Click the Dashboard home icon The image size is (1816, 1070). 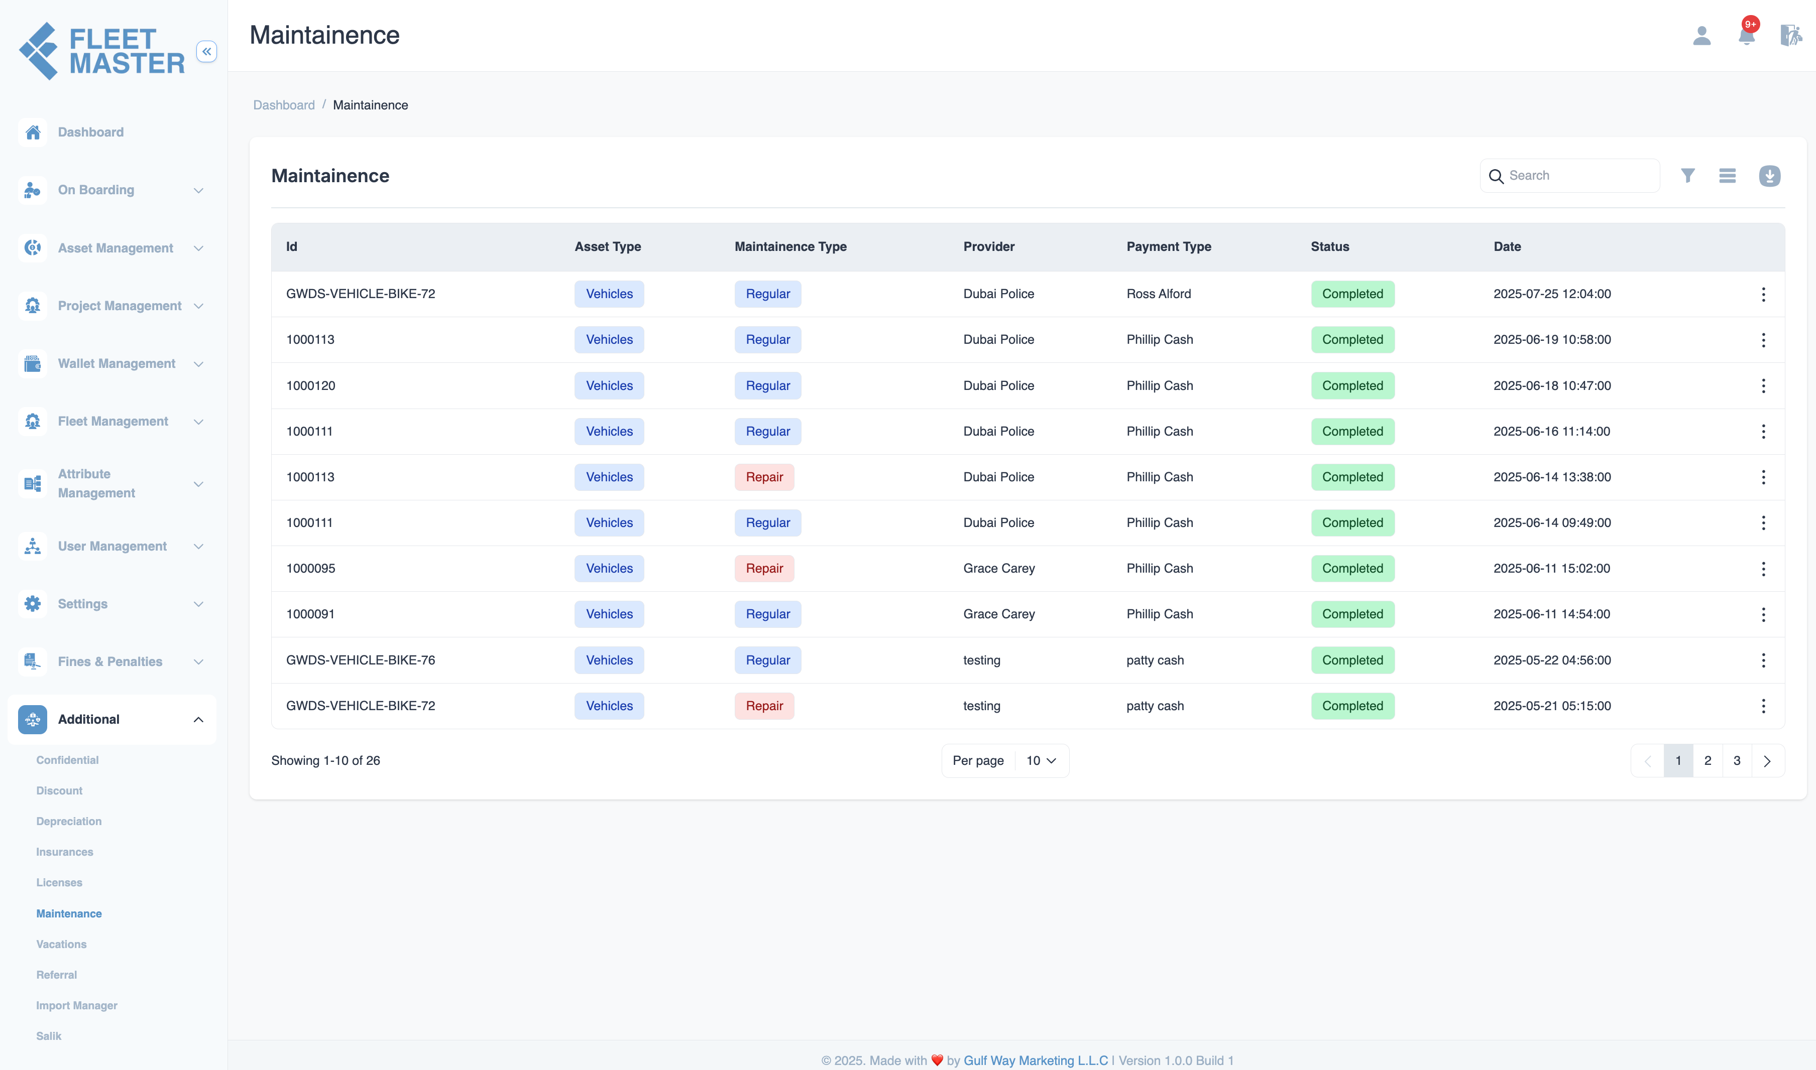(33, 132)
